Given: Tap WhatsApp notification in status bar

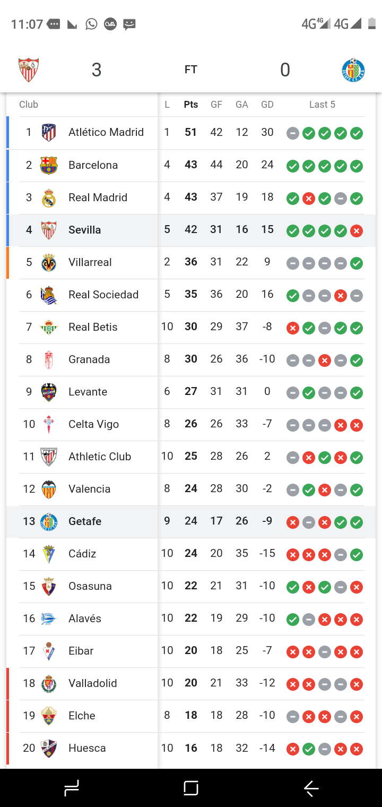Looking at the screenshot, I should pyautogui.click(x=92, y=24).
